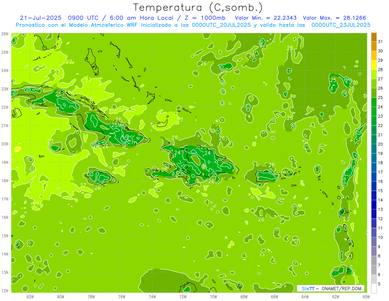
Task: Click the latitude axis label 20N
Action: [5, 144]
